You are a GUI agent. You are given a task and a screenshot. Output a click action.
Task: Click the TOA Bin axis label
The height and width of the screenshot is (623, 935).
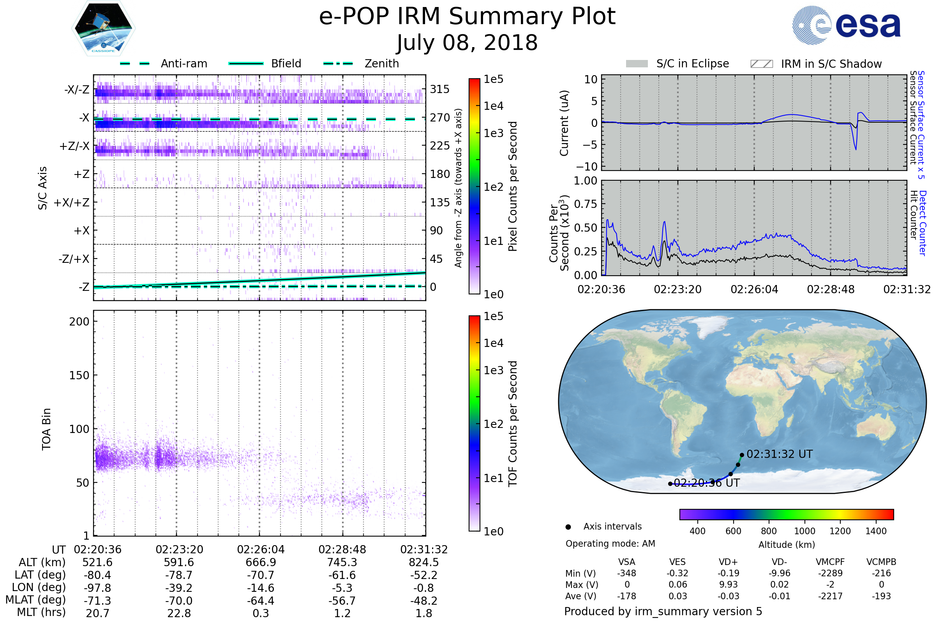coord(46,429)
